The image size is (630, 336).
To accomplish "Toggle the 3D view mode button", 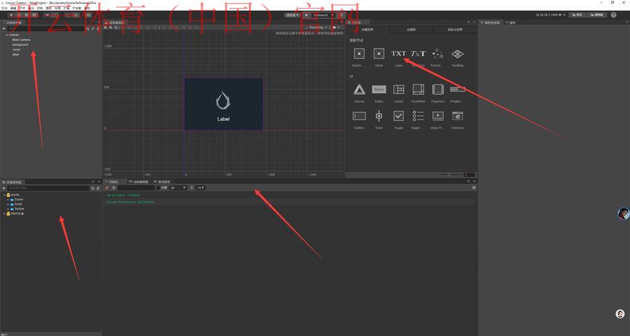I will (x=88, y=14).
